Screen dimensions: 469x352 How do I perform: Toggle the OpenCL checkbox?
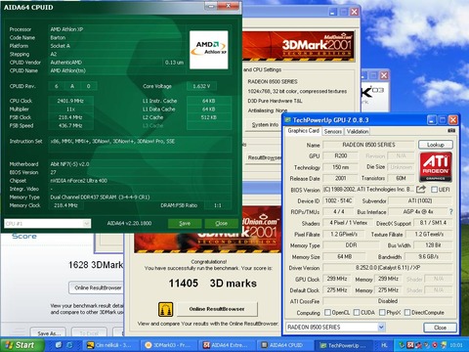click(x=327, y=313)
